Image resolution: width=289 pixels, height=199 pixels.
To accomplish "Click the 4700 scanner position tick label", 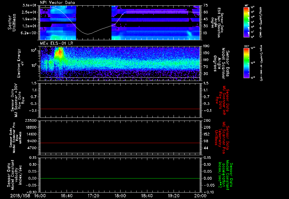I will click(32, 148).
